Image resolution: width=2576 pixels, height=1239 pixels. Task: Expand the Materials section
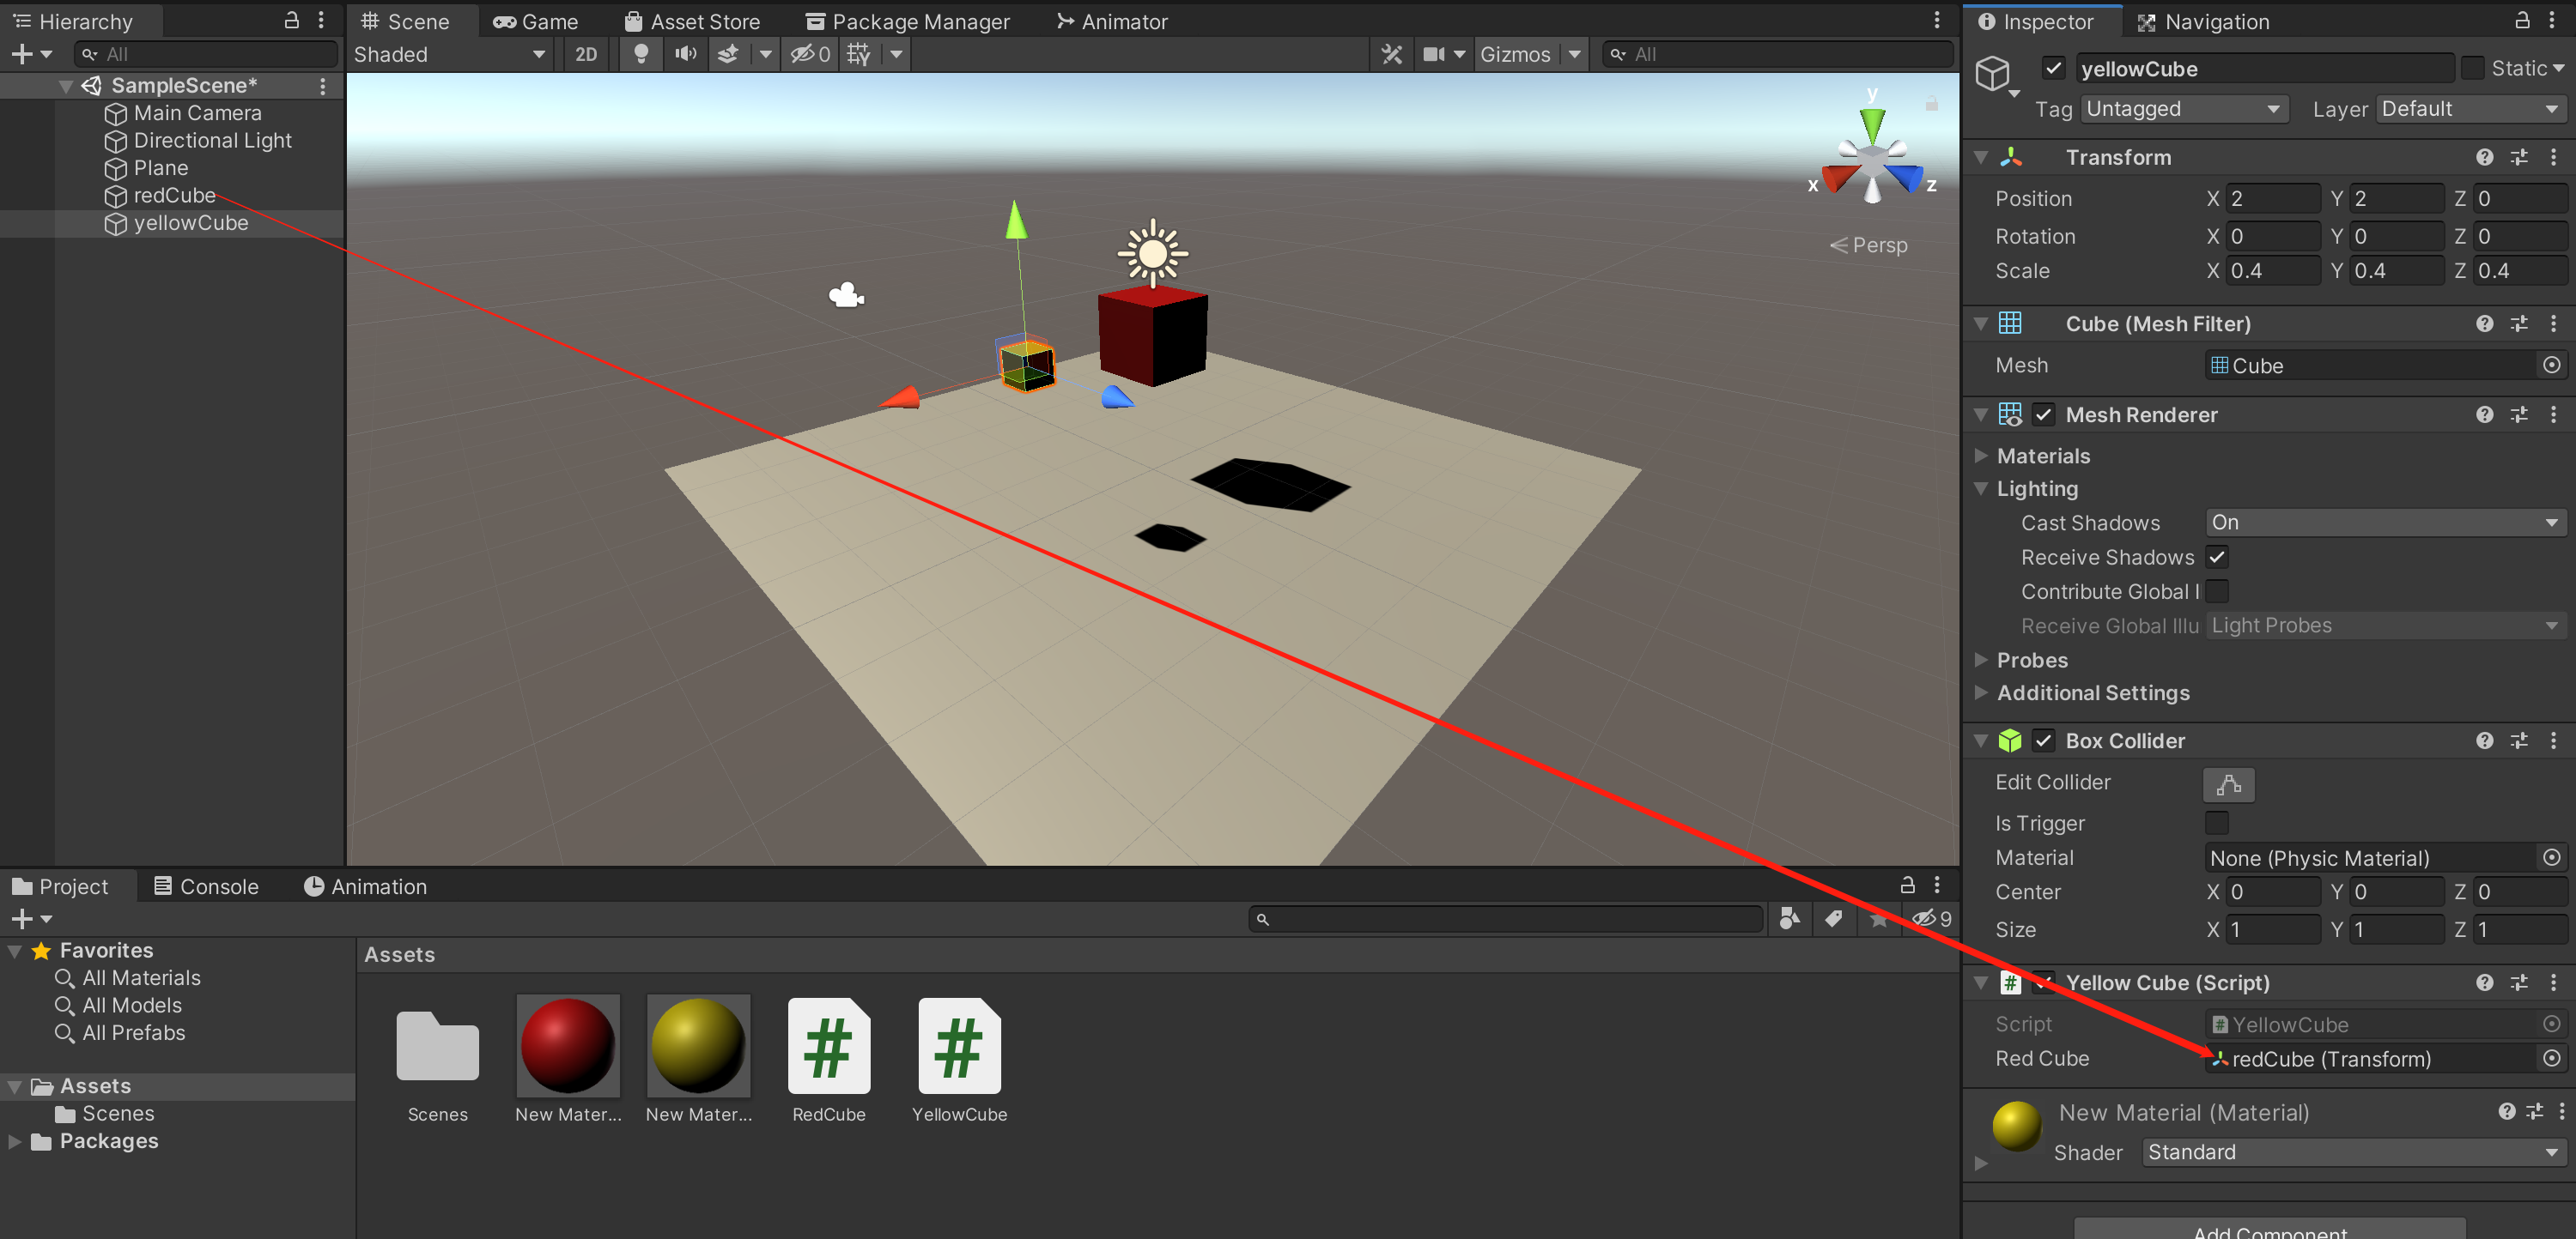pyautogui.click(x=1981, y=456)
